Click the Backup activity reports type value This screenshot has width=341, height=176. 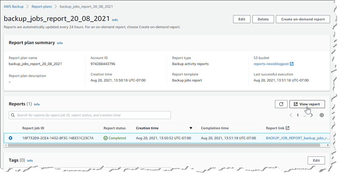pos(190,64)
